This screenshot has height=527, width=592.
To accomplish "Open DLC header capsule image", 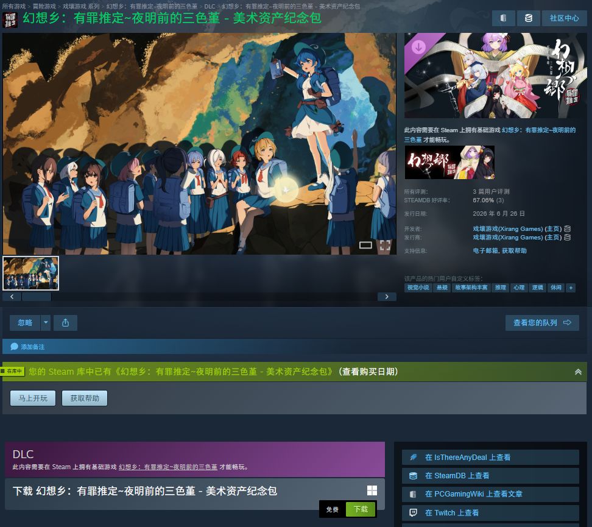I will point(495,76).
